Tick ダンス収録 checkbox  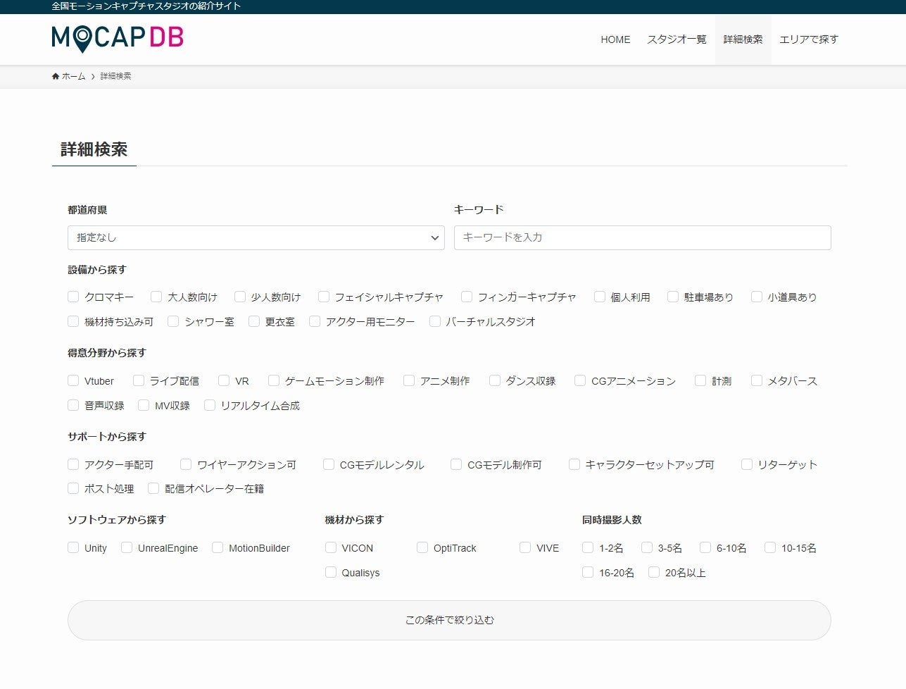[x=495, y=380]
